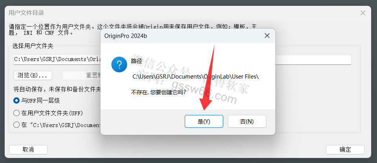Click the 用户文件目录 window title
The height and width of the screenshot is (163, 377).
(x=26, y=13)
